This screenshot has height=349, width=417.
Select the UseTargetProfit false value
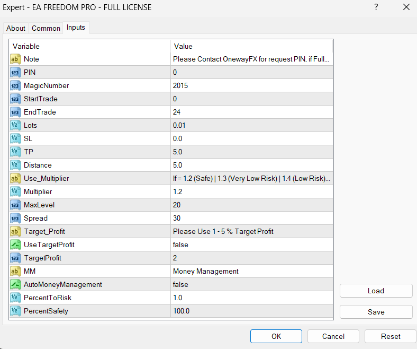click(251, 245)
